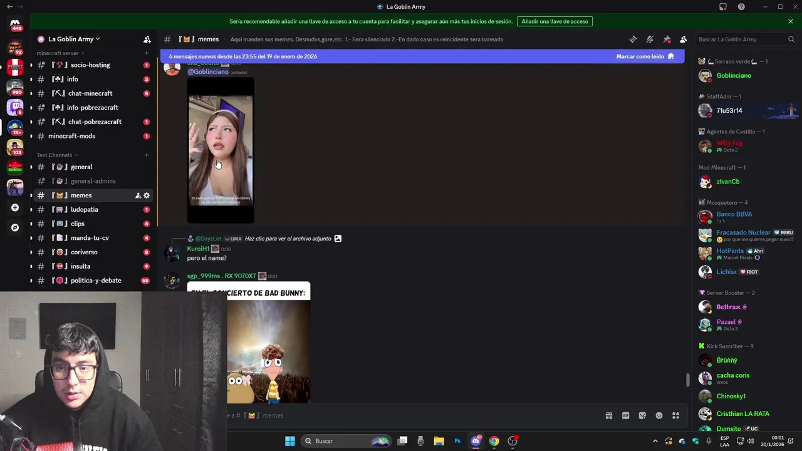802x451 pixels.
Task: Open the gift icon in the message bar
Action: 608,415
